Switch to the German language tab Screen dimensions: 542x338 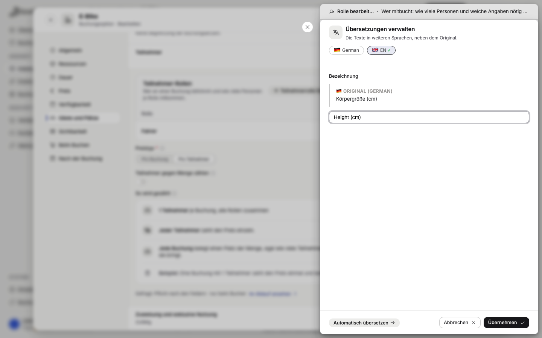pyautogui.click(x=346, y=50)
